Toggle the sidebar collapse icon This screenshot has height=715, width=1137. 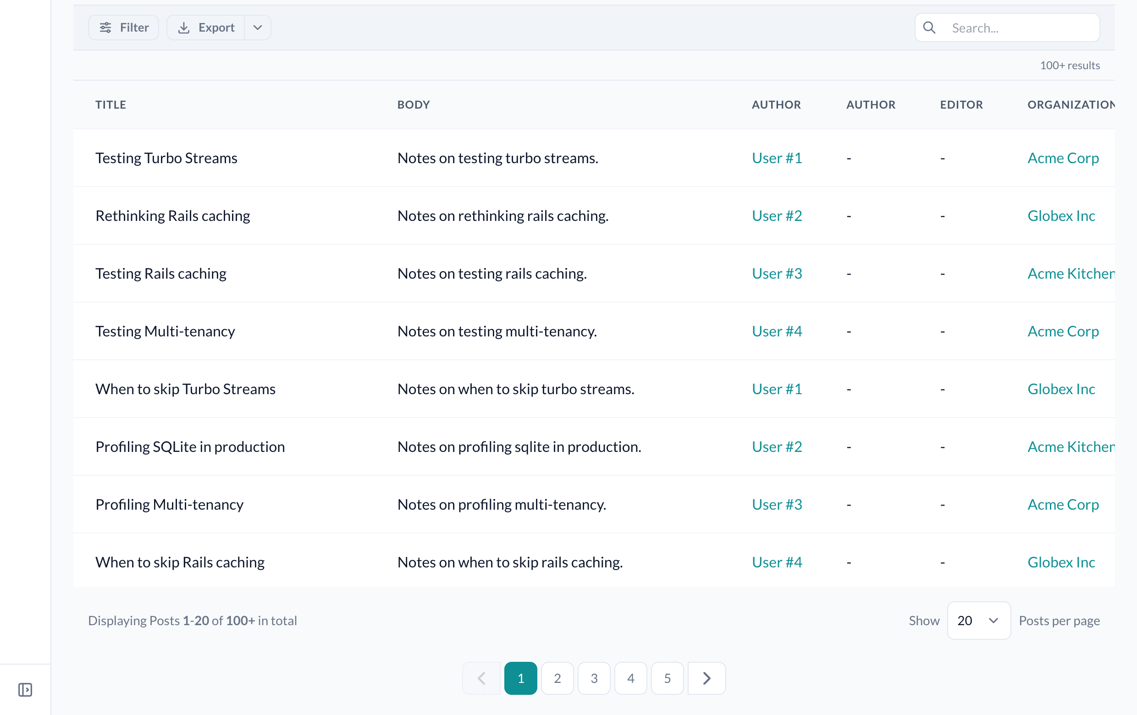pos(25,689)
